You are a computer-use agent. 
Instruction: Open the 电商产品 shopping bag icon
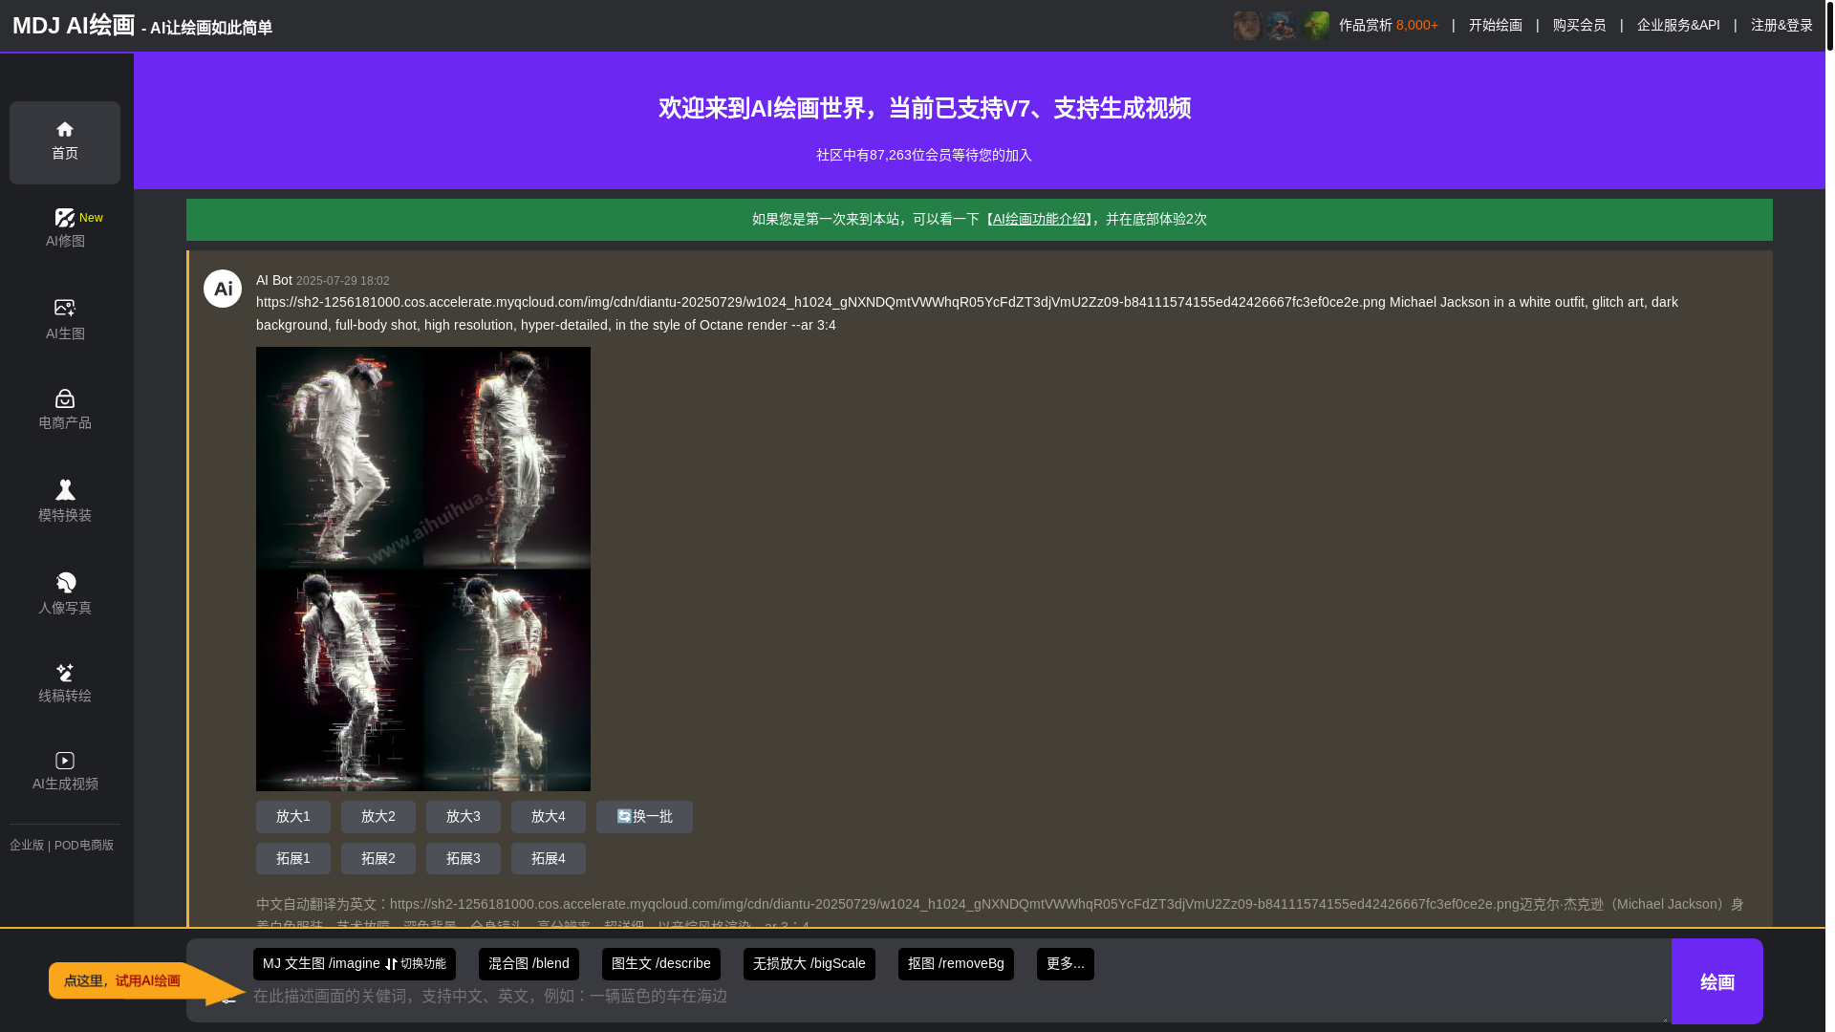[65, 398]
